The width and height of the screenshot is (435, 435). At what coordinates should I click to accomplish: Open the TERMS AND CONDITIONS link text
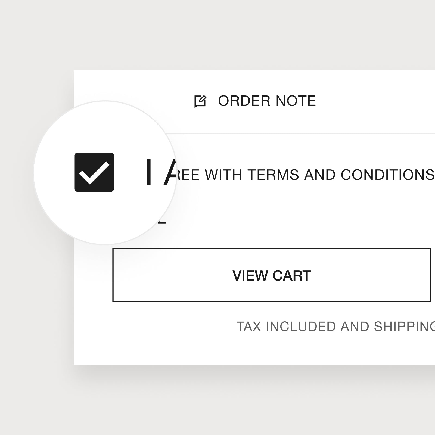click(341, 175)
